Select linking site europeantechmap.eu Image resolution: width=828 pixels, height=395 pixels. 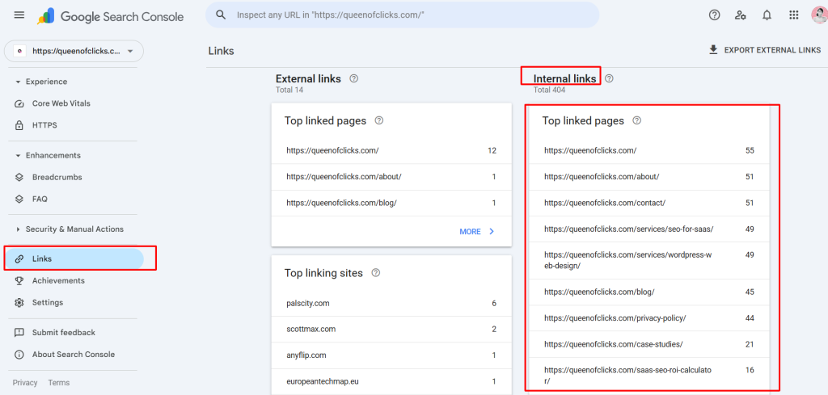pos(391,381)
